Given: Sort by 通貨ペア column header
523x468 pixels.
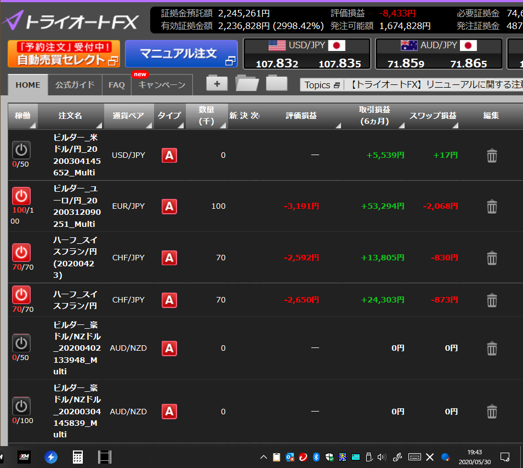Looking at the screenshot, I should [128, 116].
